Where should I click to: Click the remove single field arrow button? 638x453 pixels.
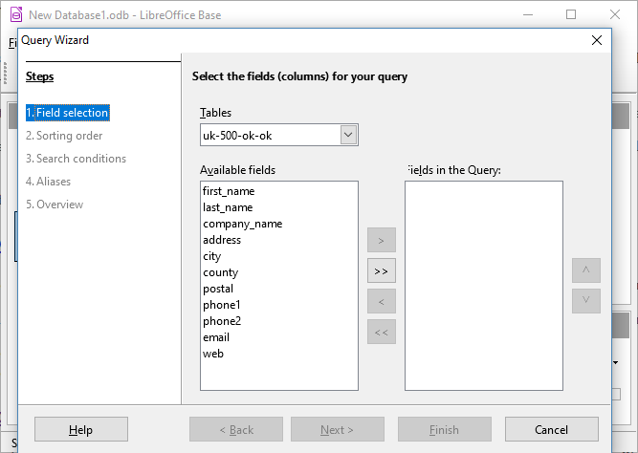[381, 302]
